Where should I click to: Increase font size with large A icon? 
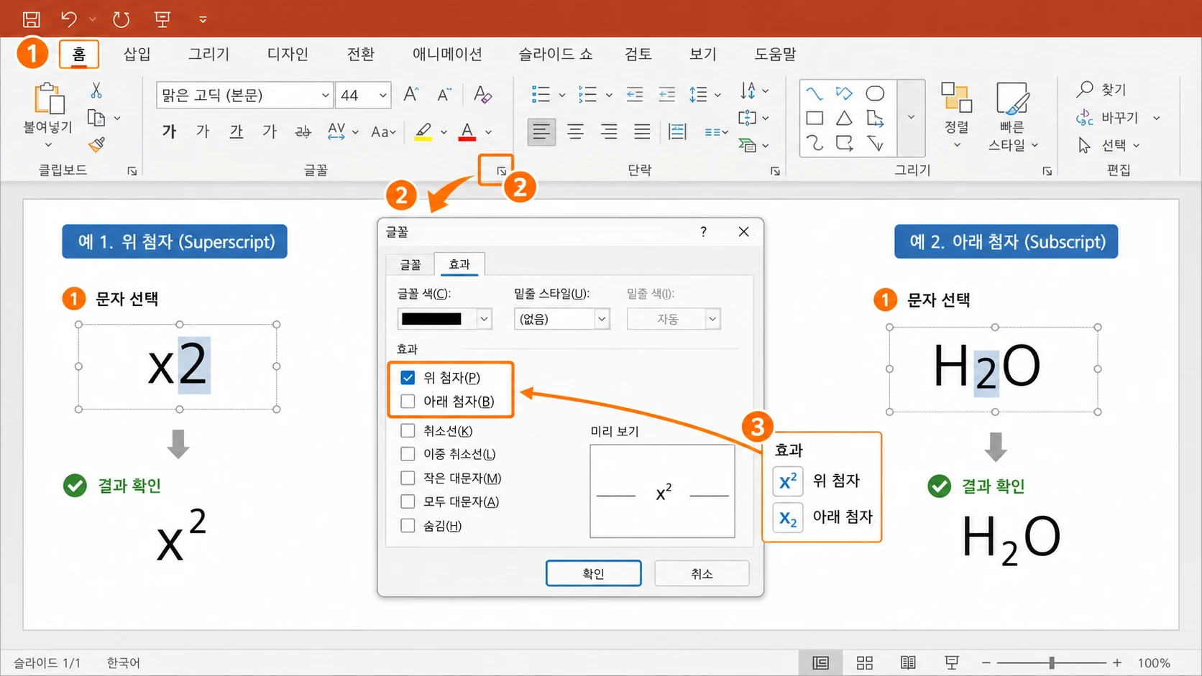[410, 94]
